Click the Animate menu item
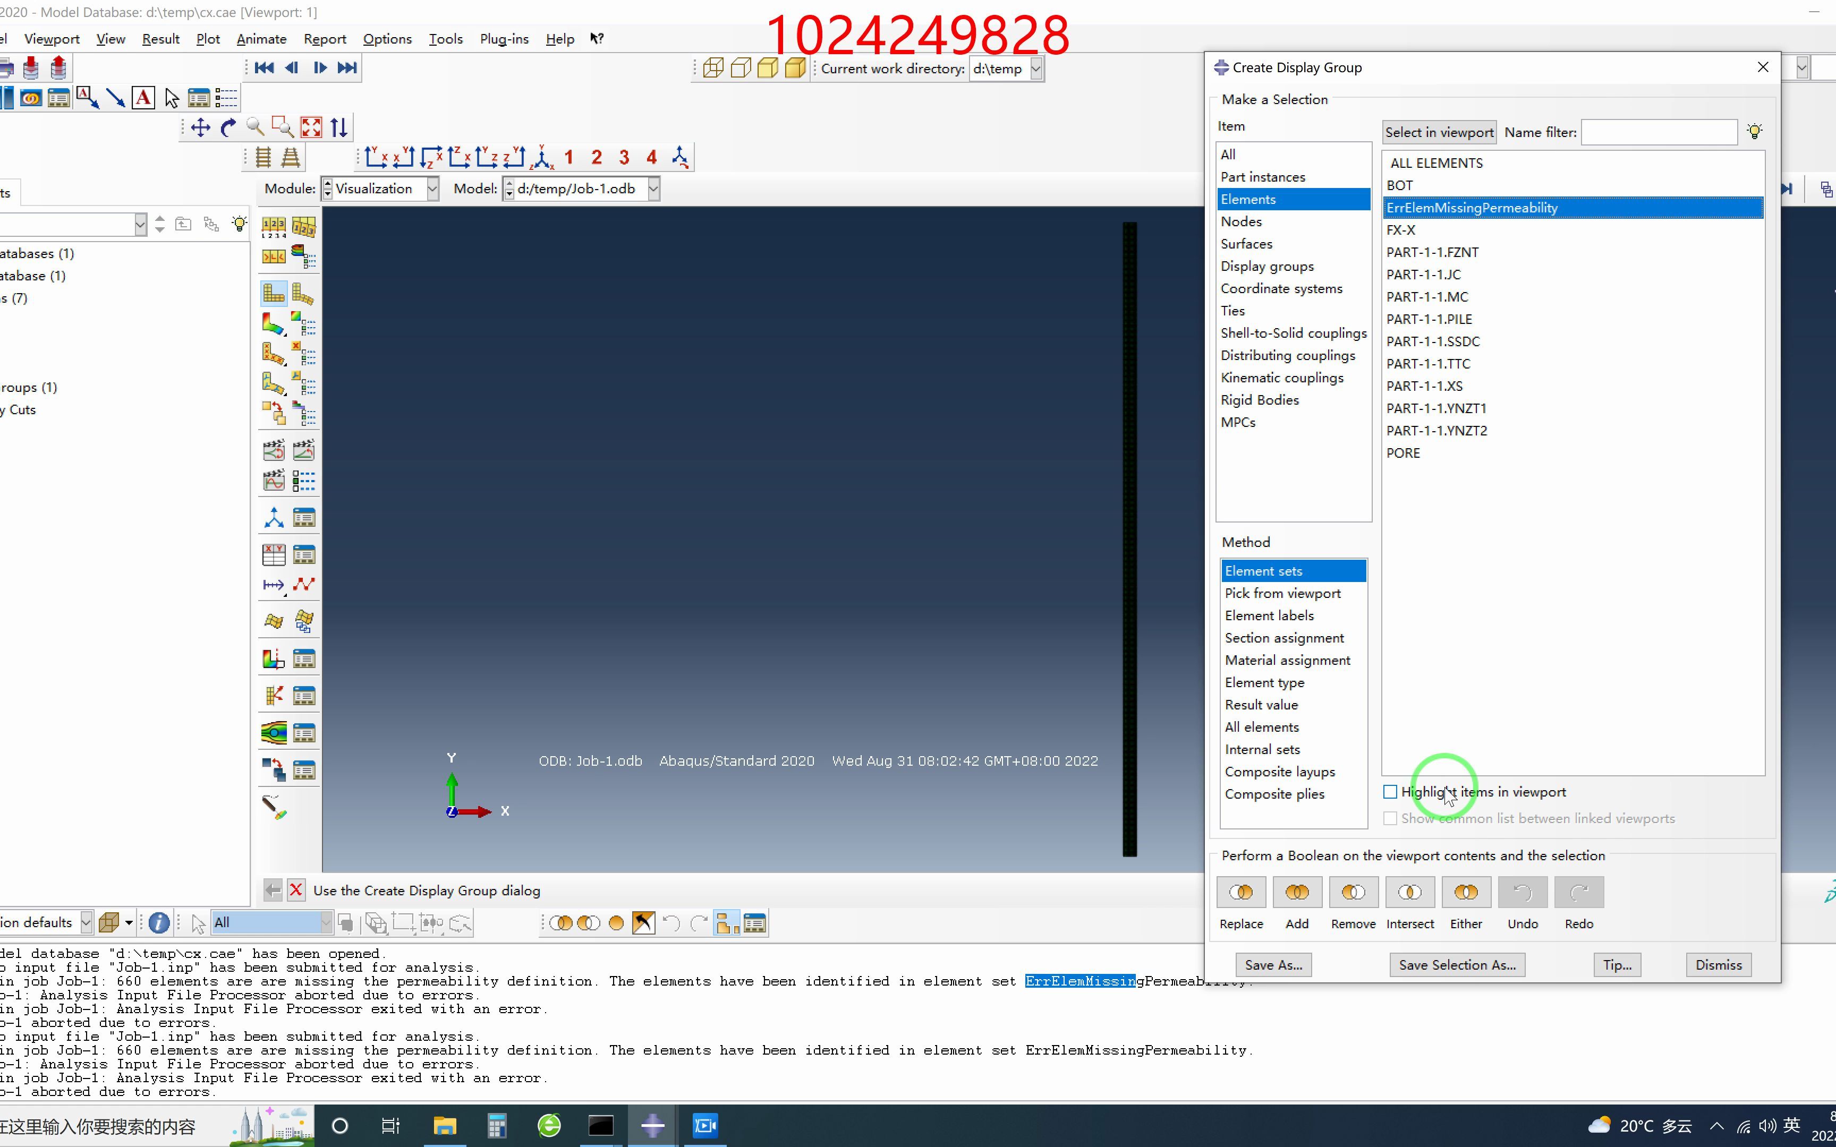 tap(260, 38)
